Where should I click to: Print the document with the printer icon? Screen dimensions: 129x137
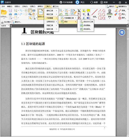coord(10,14)
